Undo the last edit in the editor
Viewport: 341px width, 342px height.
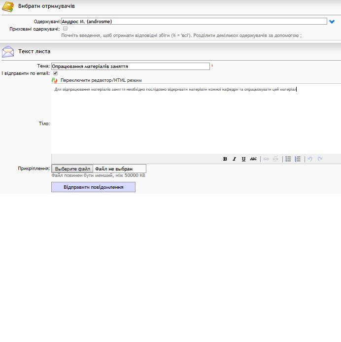tap(310, 159)
